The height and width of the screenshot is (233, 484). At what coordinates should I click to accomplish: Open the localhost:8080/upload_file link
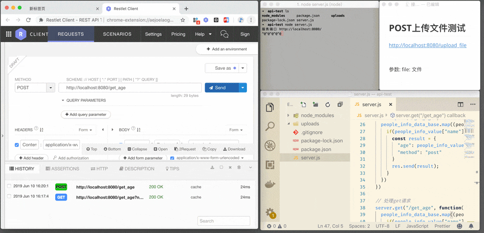pos(427,46)
